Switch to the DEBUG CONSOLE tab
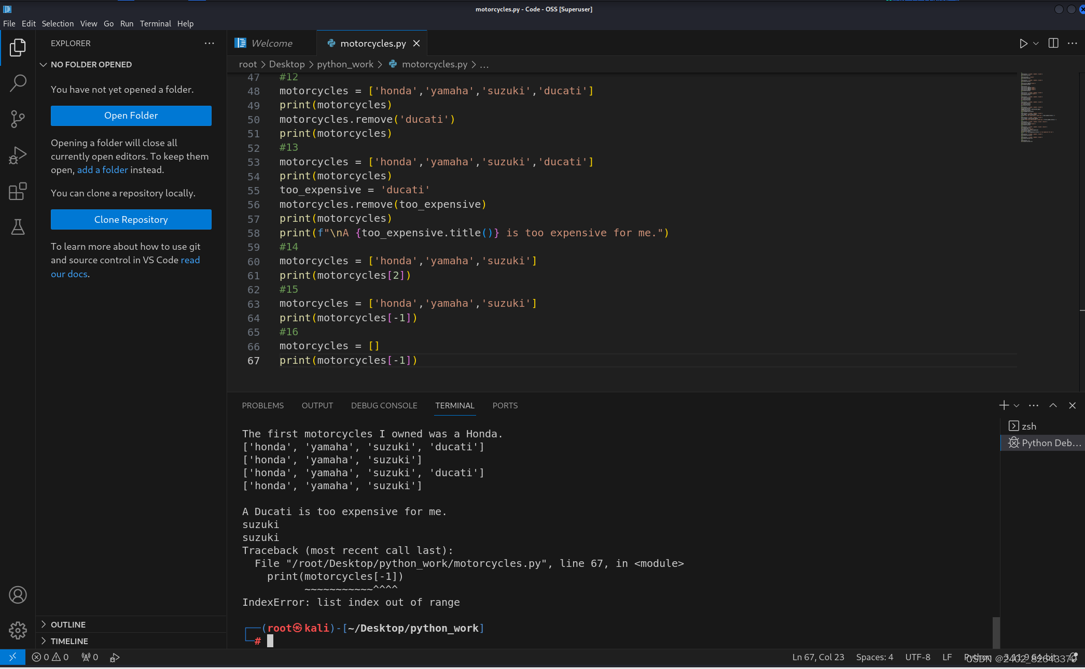1085x669 pixels. [384, 405]
